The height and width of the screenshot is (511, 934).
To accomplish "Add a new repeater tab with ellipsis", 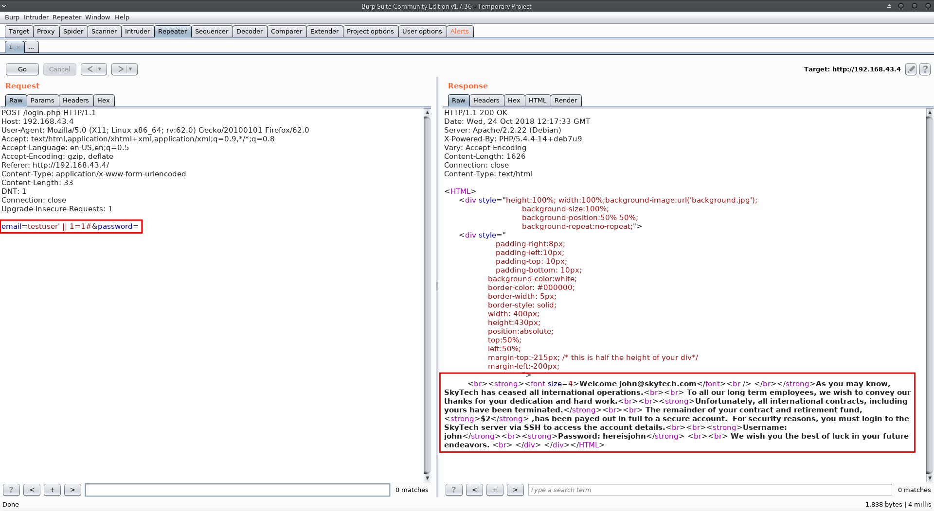I will [x=31, y=47].
